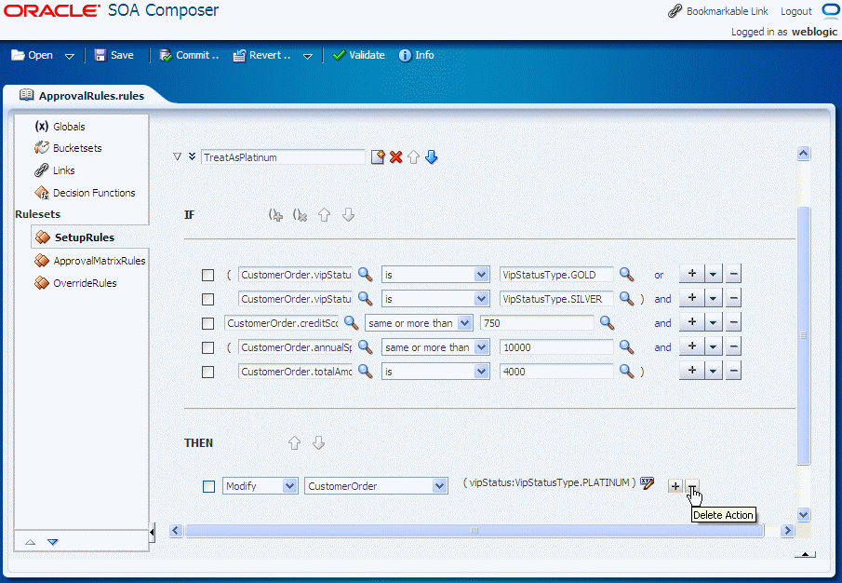This screenshot has height=583, width=842.
Task: Add a test after the GOLD row
Action: point(691,274)
